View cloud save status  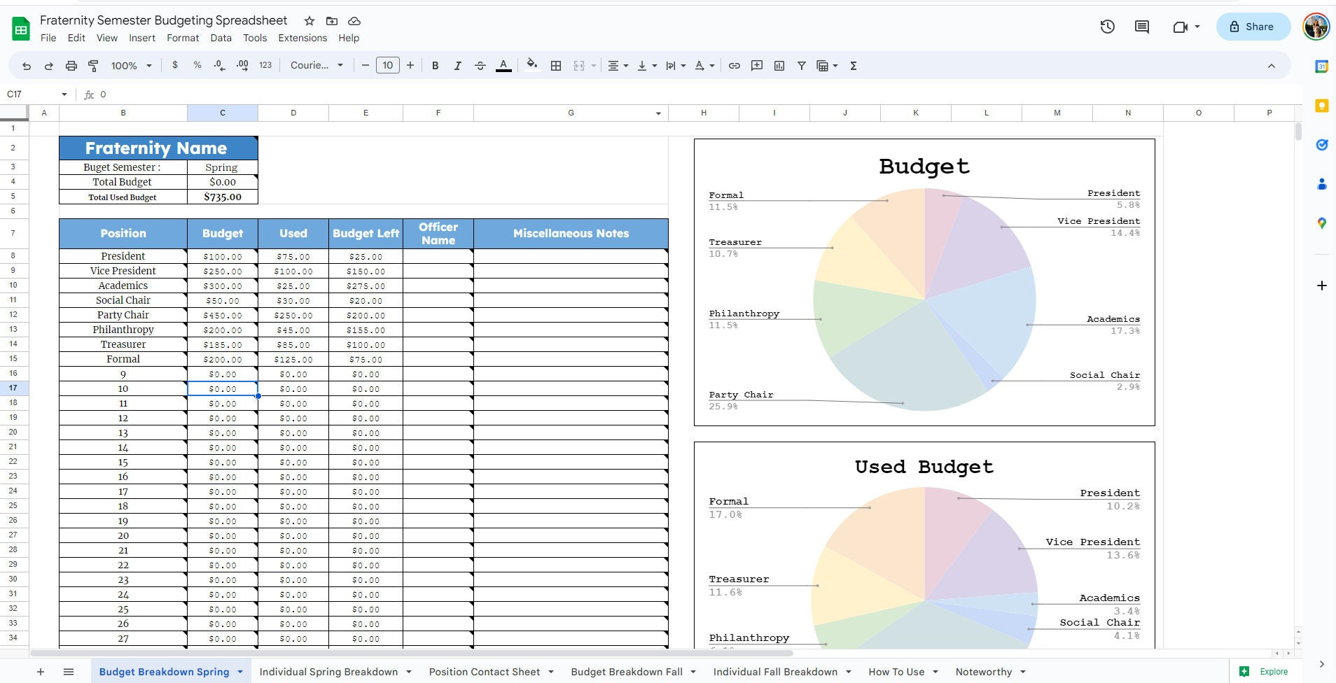tap(354, 21)
